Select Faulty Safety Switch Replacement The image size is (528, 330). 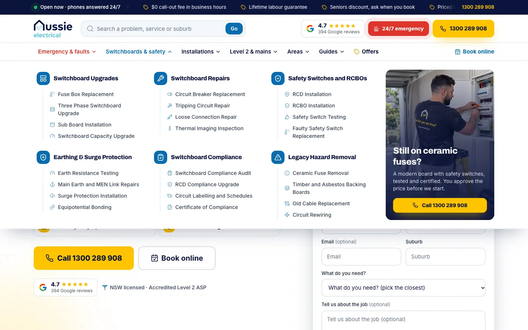point(318,132)
